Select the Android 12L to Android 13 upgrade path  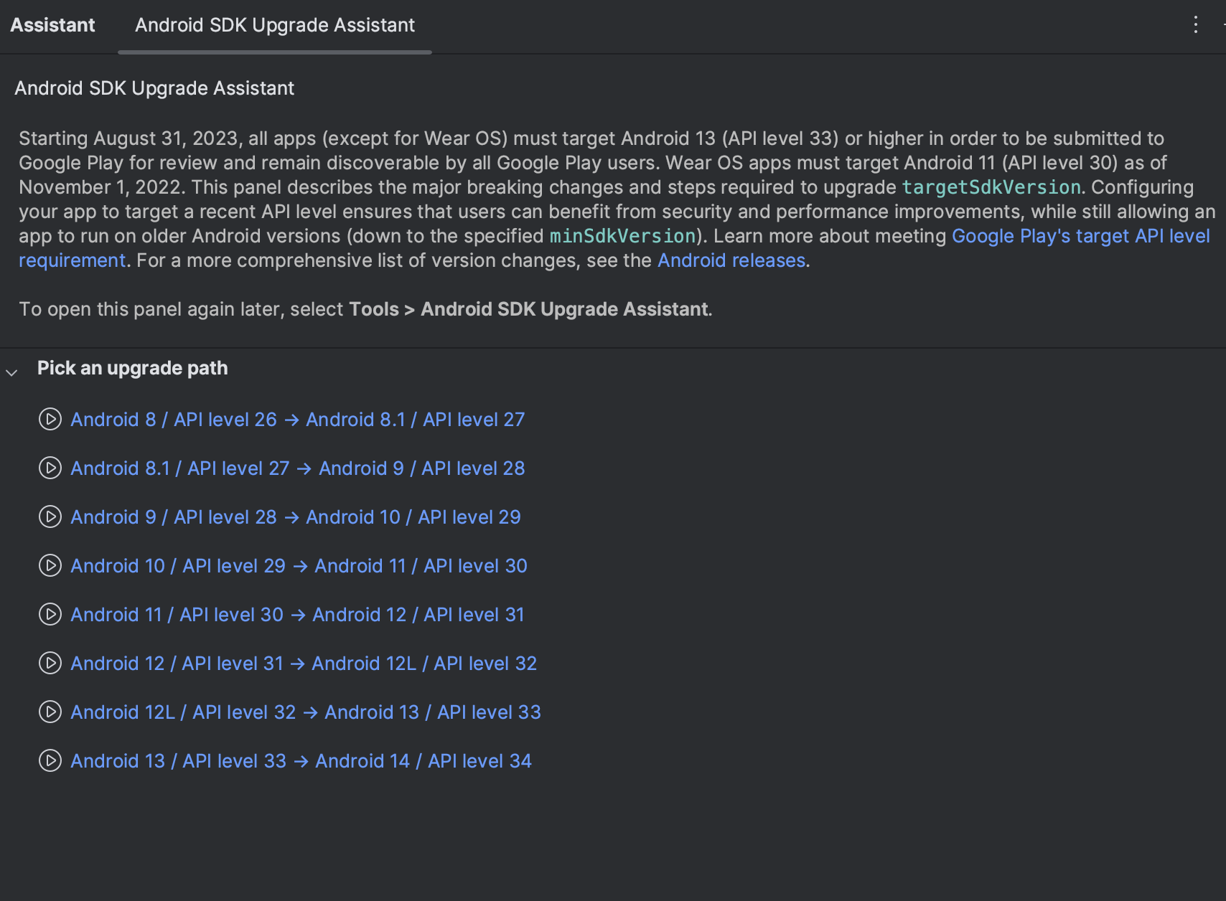point(305,712)
